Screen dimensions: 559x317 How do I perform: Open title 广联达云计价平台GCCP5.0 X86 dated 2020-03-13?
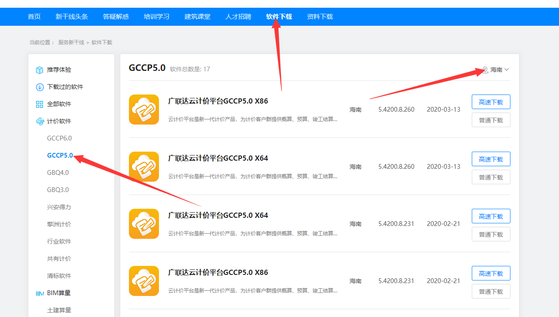[218, 101]
